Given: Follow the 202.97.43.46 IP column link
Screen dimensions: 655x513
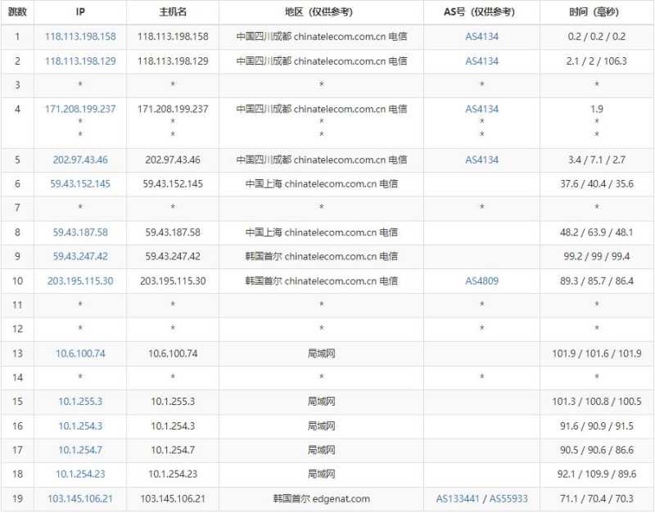Looking at the screenshot, I should coord(80,160).
